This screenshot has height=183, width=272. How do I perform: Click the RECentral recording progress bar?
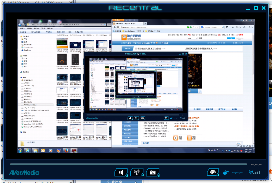coord(128,164)
